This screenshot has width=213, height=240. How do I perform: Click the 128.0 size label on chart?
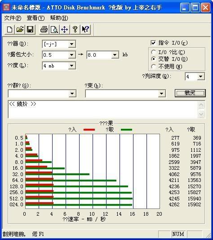pos(16,186)
